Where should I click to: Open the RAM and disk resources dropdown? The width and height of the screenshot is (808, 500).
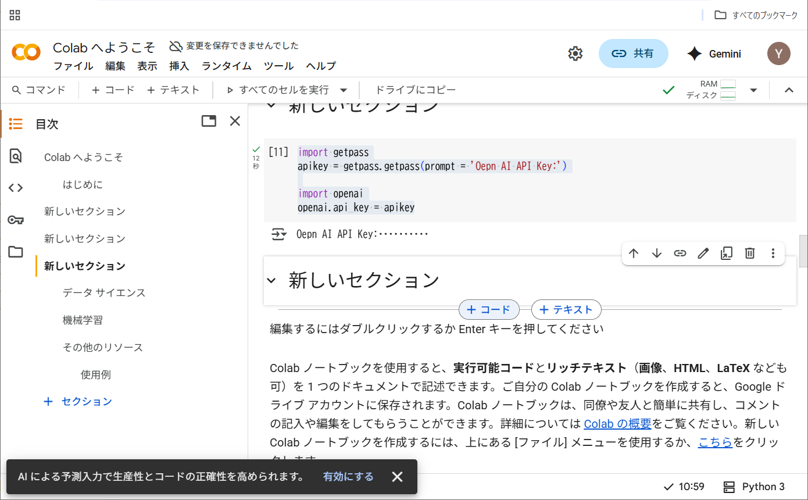pos(753,90)
